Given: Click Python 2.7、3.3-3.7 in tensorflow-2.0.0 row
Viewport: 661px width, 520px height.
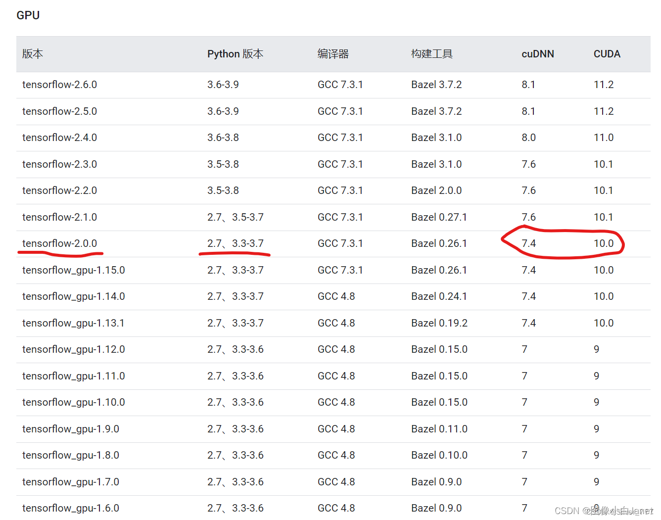Looking at the screenshot, I should pyautogui.click(x=236, y=243).
